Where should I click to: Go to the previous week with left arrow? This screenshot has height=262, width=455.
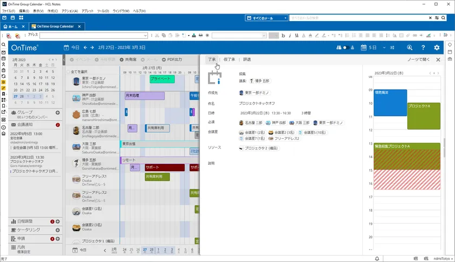pos(86,48)
